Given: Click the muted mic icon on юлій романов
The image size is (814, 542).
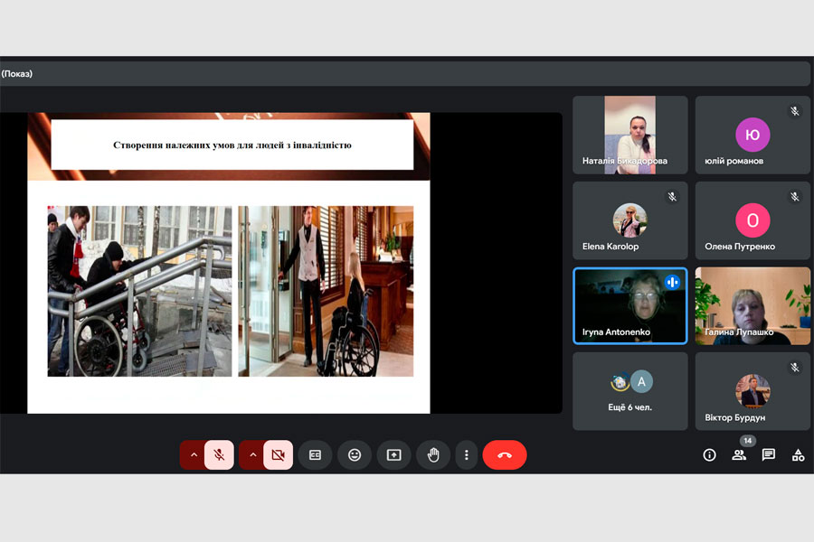Looking at the screenshot, I should (x=794, y=111).
